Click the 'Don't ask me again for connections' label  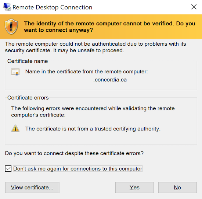tap(78, 169)
